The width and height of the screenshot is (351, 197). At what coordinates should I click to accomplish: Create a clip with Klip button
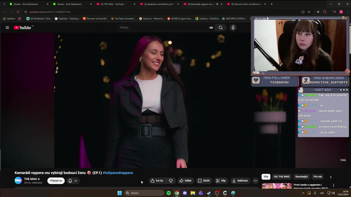click(x=221, y=181)
